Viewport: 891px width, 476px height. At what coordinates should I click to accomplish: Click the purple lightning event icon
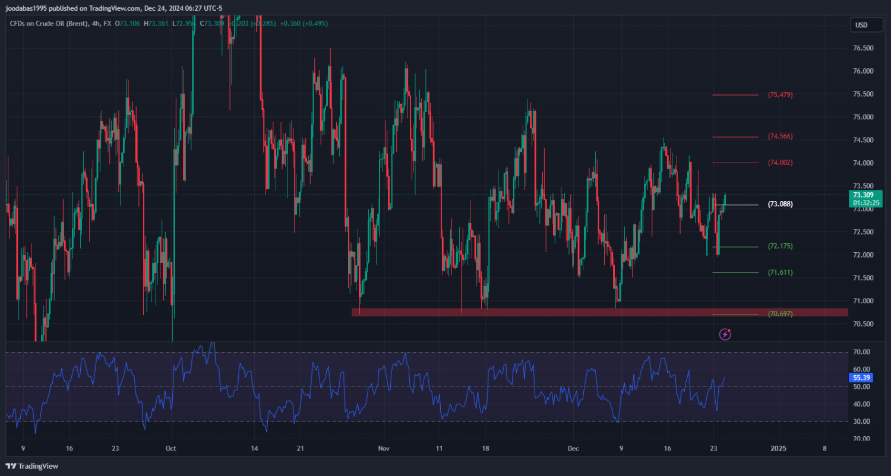pyautogui.click(x=725, y=334)
